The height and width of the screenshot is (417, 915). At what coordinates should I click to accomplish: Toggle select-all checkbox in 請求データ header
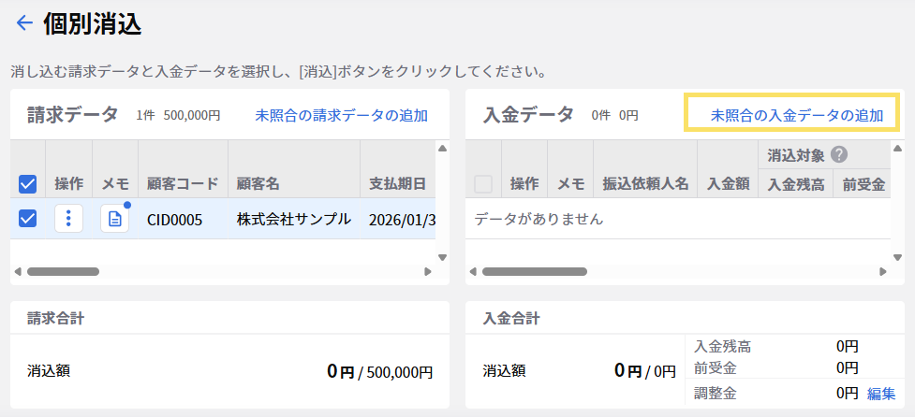[x=28, y=183]
